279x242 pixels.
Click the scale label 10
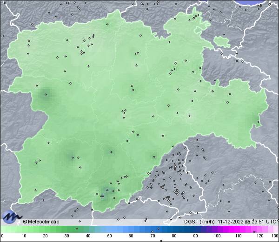(x=24, y=236)
